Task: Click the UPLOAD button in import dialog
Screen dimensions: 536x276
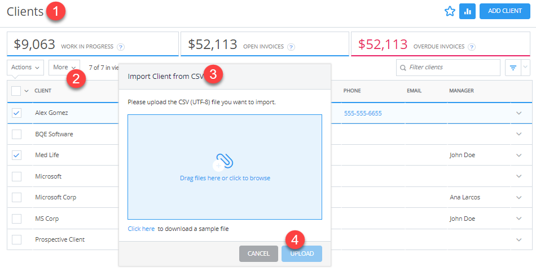Action: coord(302,253)
